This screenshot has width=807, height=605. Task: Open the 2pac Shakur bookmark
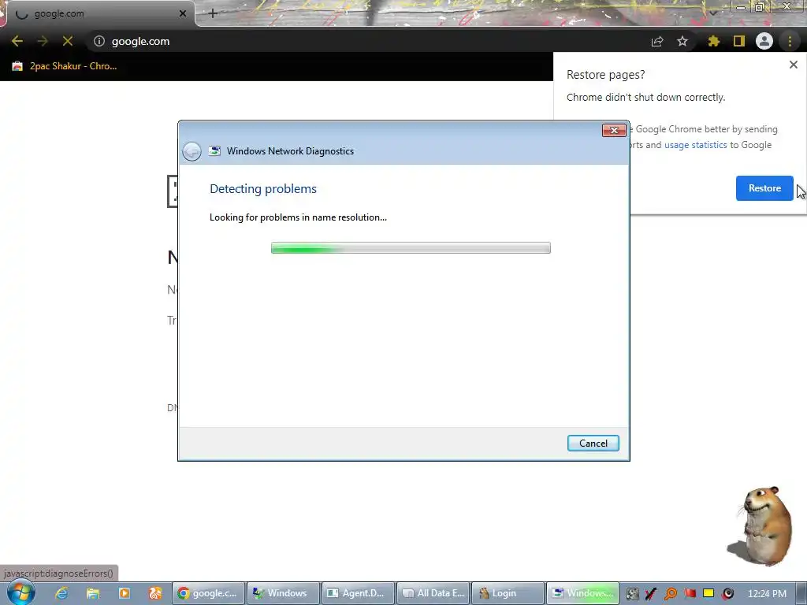tap(65, 66)
